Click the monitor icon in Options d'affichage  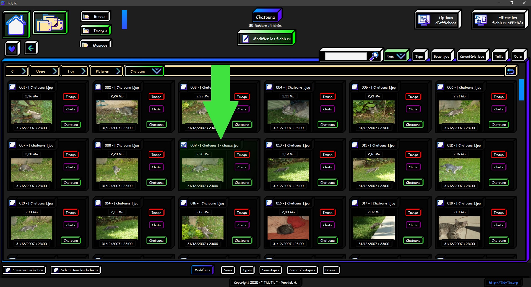pos(424,20)
